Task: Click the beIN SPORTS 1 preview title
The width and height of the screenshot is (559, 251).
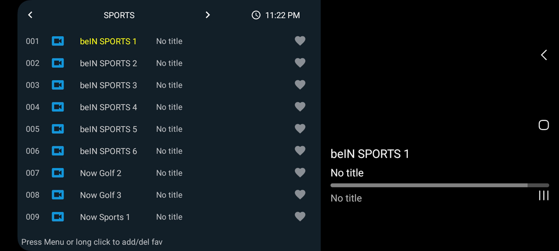Action: pyautogui.click(x=370, y=154)
